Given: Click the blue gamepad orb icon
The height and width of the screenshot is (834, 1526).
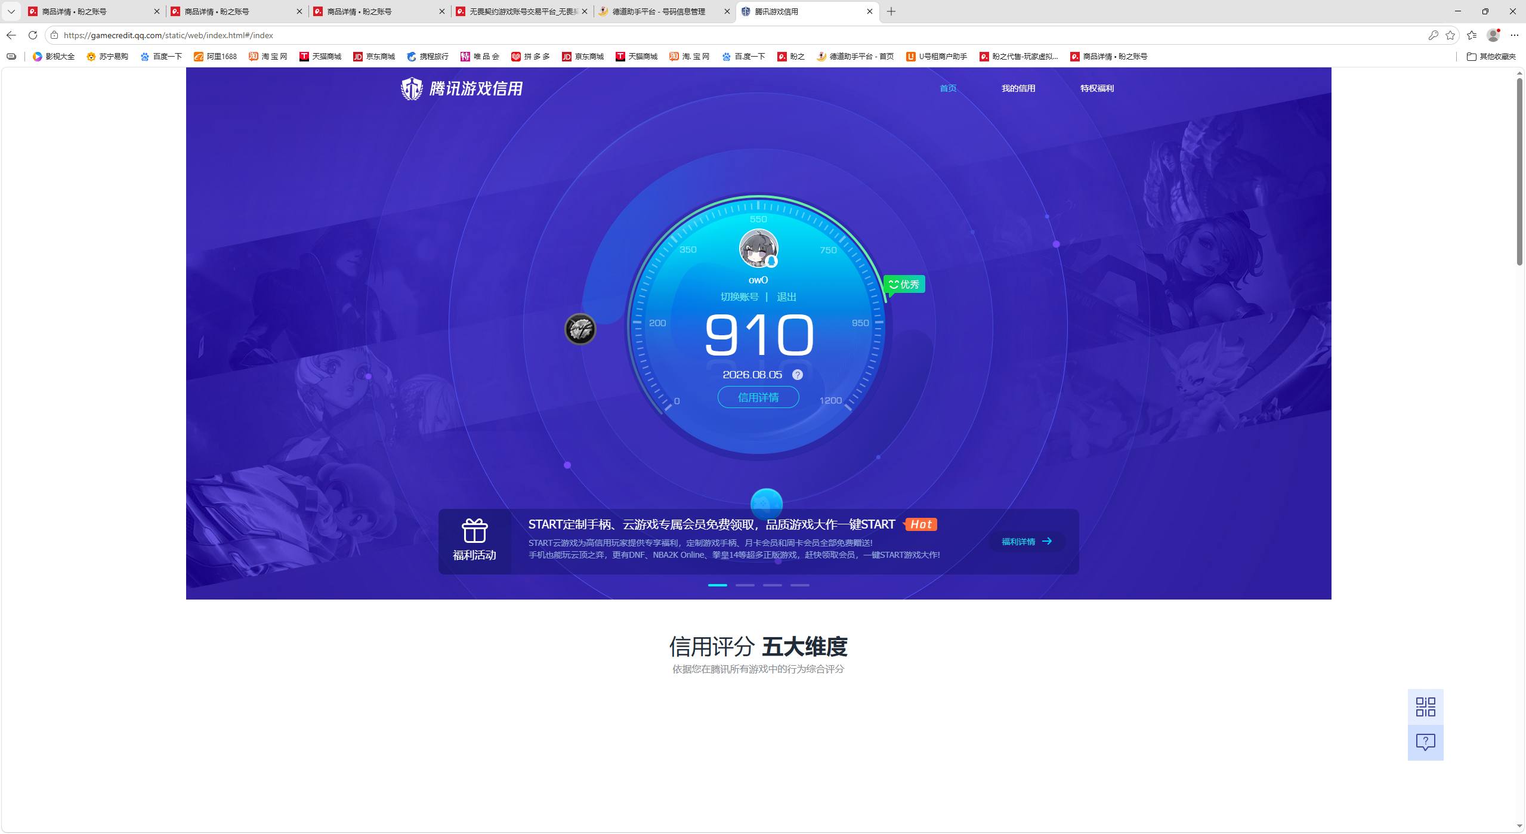Looking at the screenshot, I should pyautogui.click(x=767, y=504).
